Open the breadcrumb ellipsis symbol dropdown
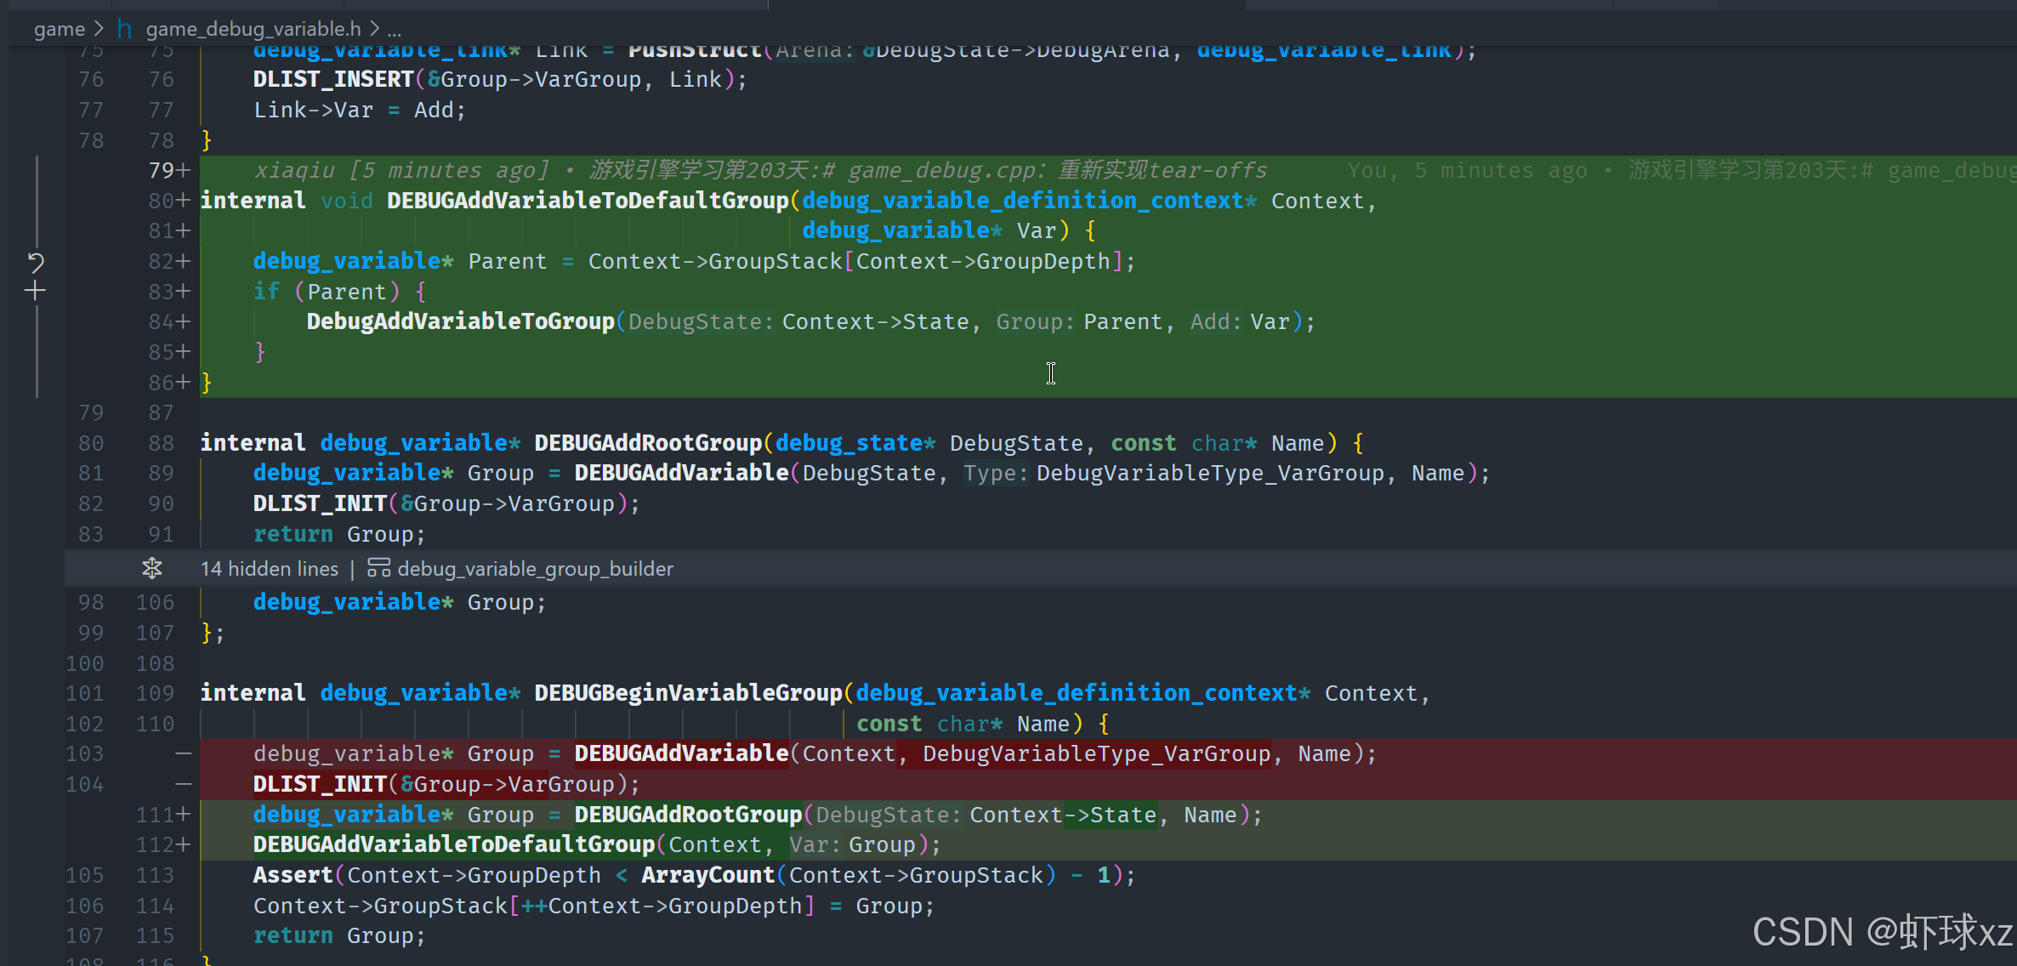The image size is (2017, 966). tap(394, 29)
